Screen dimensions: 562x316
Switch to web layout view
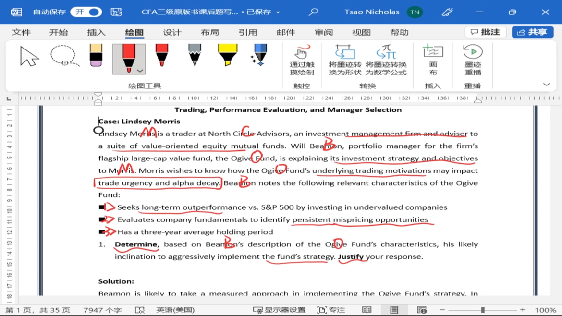422,310
